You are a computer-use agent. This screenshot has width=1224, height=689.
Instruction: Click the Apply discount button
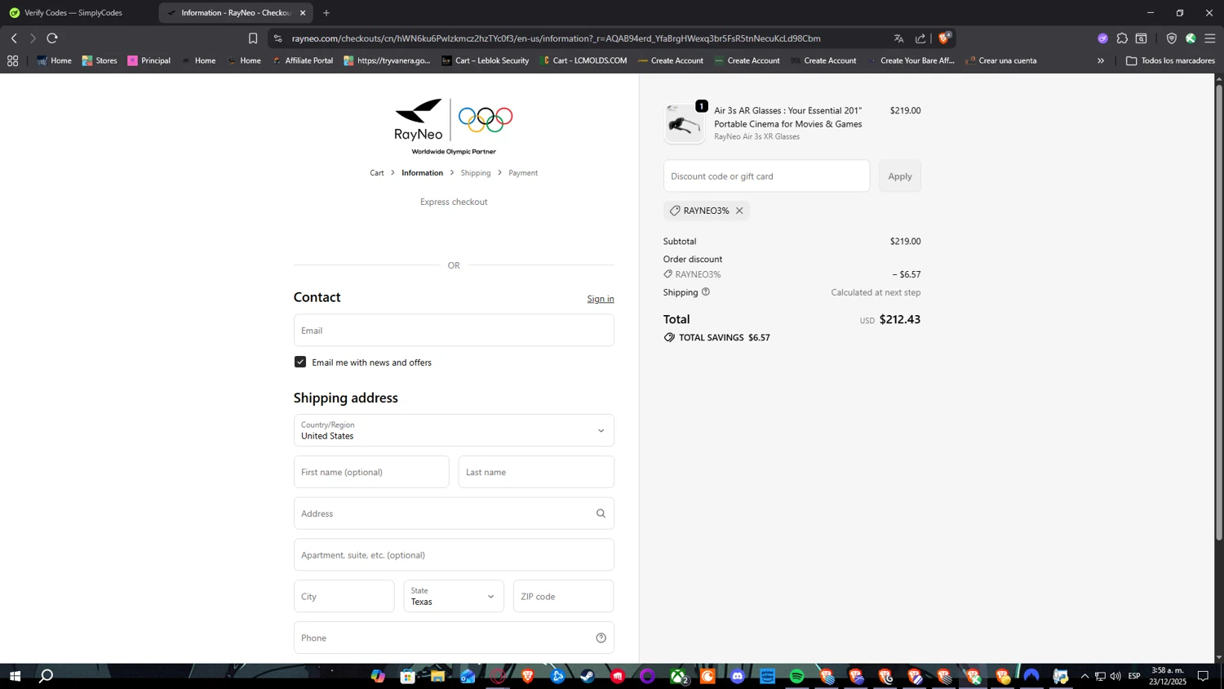[x=900, y=176]
